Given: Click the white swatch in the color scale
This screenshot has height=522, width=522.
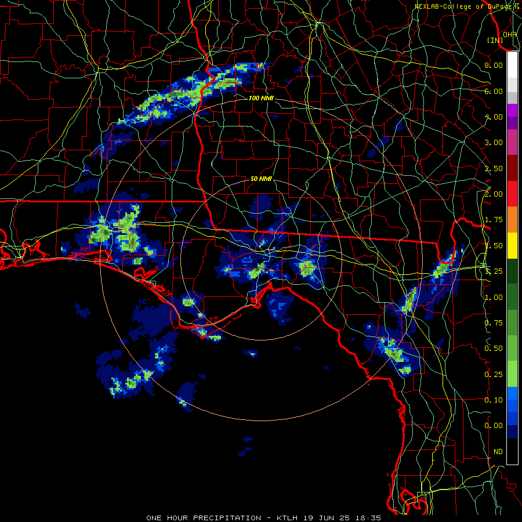Looking at the screenshot, I should (x=512, y=65).
